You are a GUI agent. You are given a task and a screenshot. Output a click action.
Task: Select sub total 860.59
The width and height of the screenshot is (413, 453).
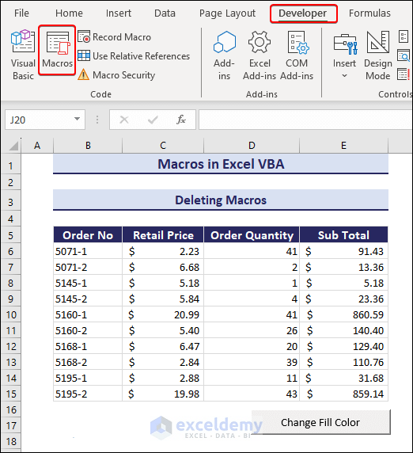pyautogui.click(x=343, y=314)
